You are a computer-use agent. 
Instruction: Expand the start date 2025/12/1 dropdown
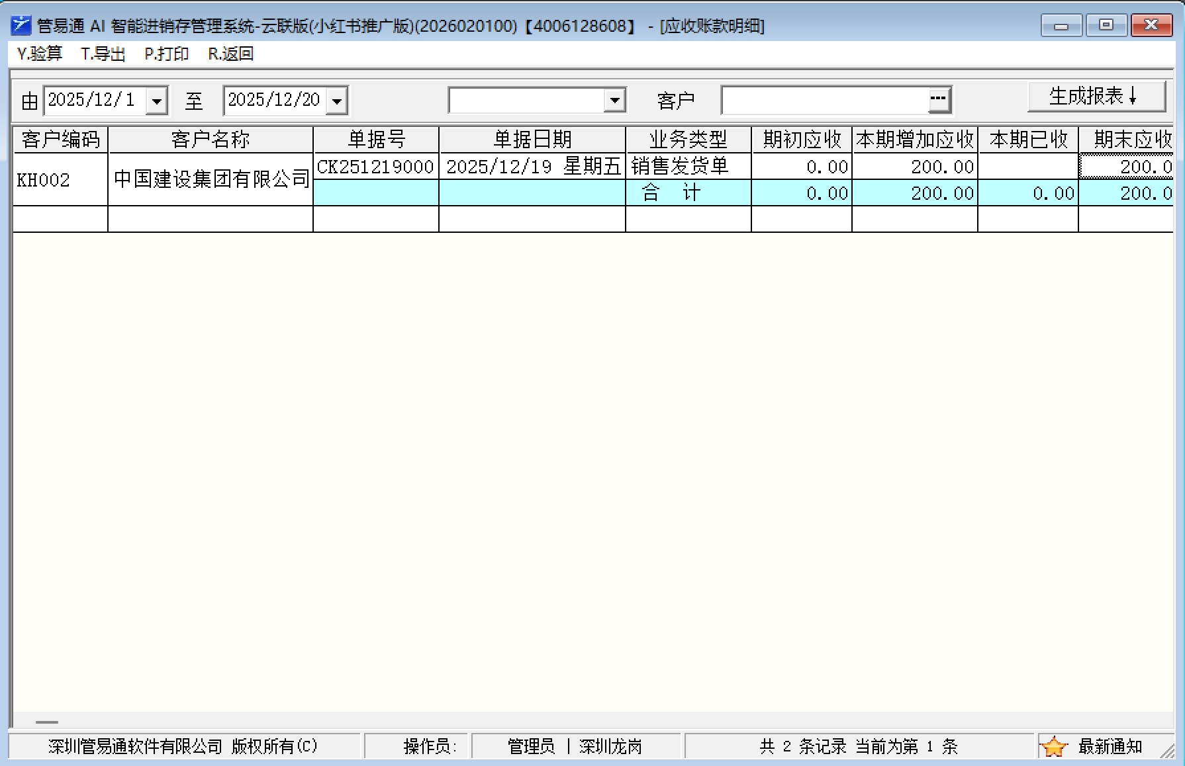coord(157,101)
